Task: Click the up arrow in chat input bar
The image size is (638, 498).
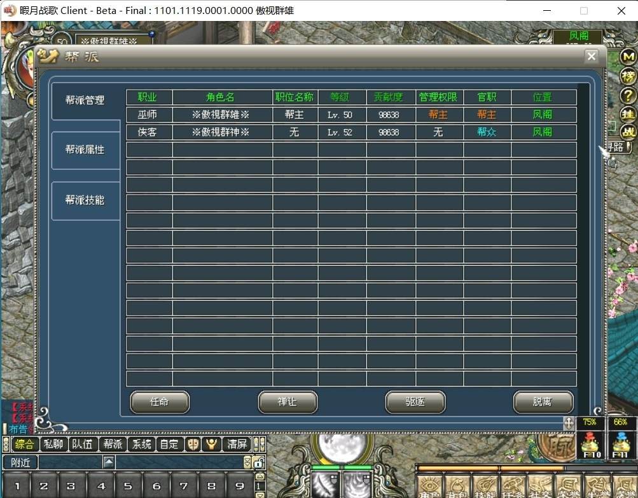Action: point(109,462)
